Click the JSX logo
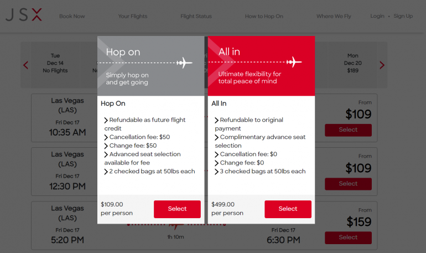Viewport: 426px width, 253px height. [x=23, y=16]
